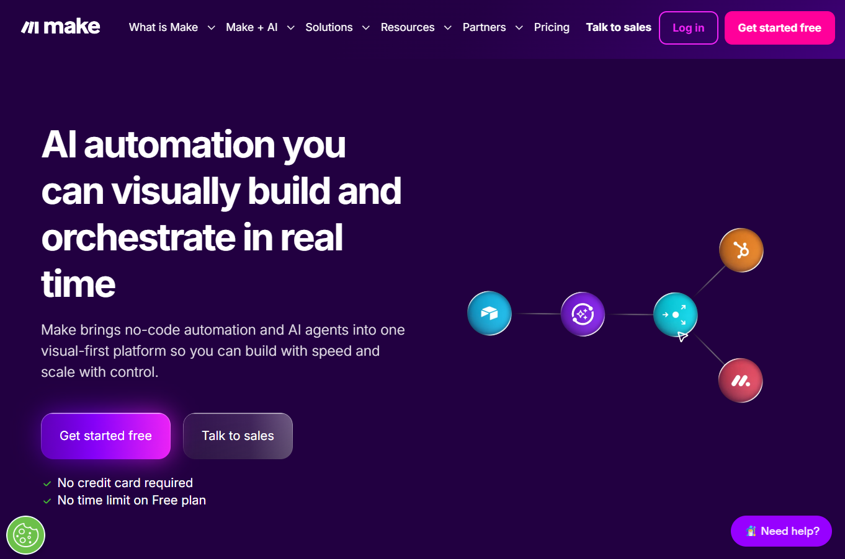Click Talk to sales in the header
Screen dimensions: 845x559
tap(619, 27)
